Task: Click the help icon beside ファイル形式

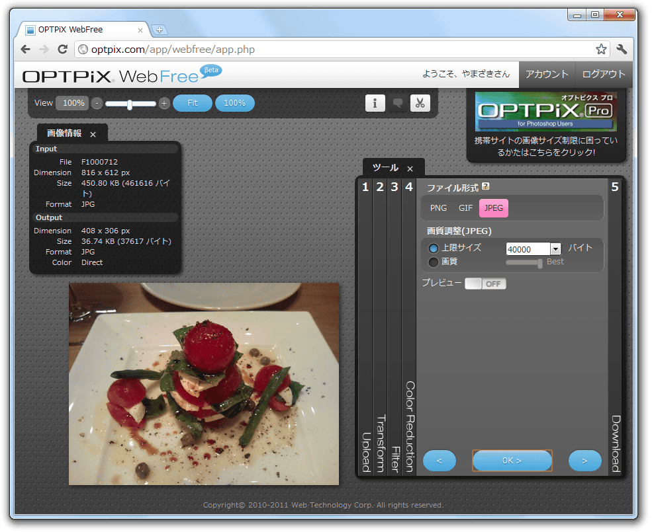Action: (x=486, y=186)
